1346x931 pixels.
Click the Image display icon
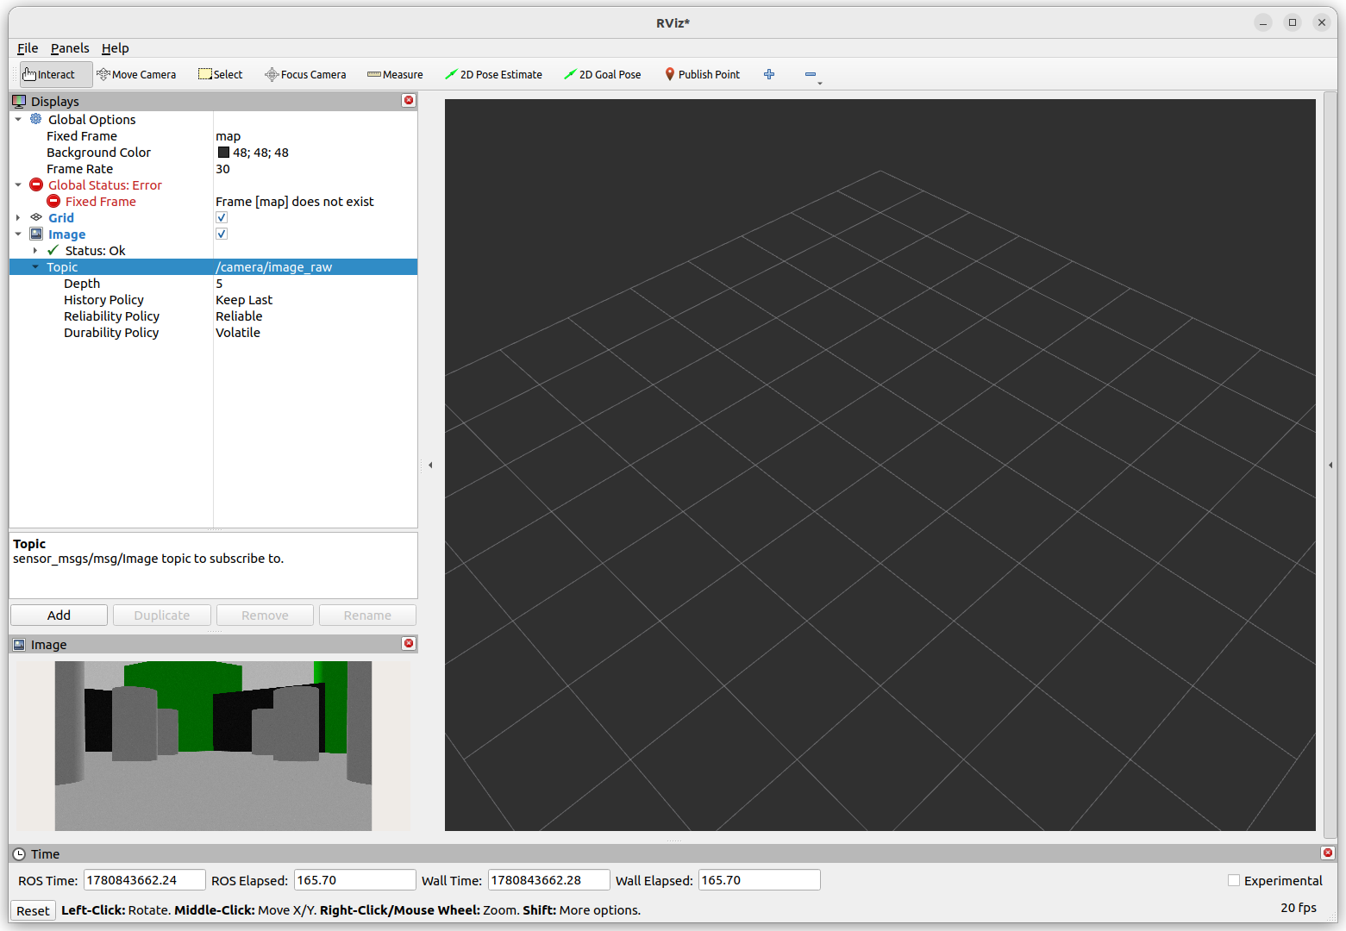36,234
